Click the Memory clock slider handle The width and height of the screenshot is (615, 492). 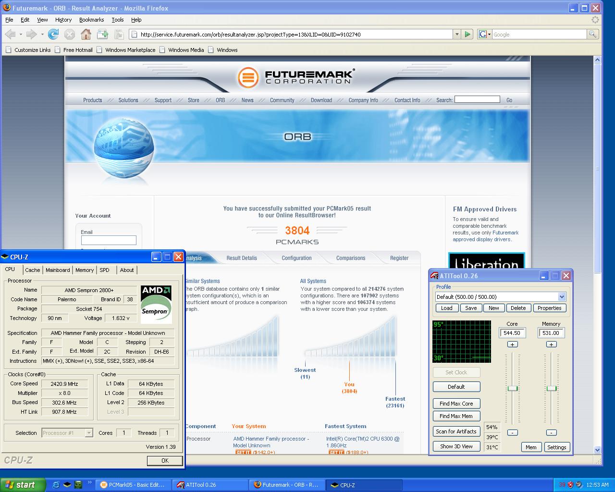click(552, 388)
